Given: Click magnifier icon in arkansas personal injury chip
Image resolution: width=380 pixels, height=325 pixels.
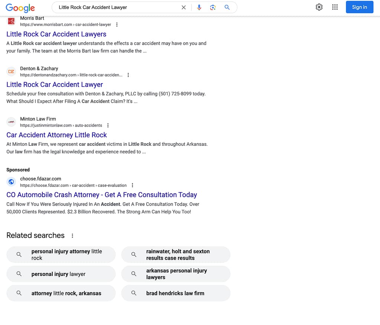Looking at the screenshot, I should (x=134, y=274).
